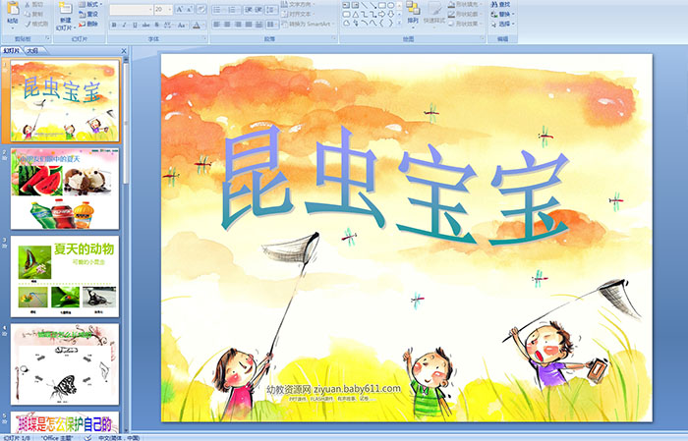Open the slide Layout (版式) dropdown
The image size is (688, 441).
click(x=90, y=4)
